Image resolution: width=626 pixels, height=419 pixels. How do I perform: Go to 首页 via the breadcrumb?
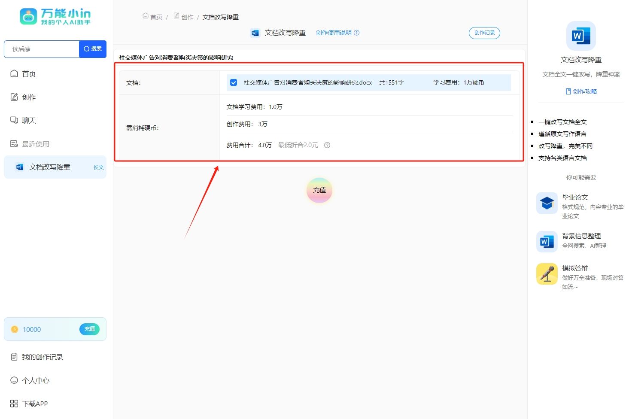(x=156, y=17)
